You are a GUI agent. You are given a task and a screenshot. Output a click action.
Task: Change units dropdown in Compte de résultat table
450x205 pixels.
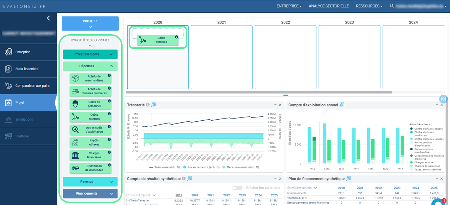pos(141,195)
